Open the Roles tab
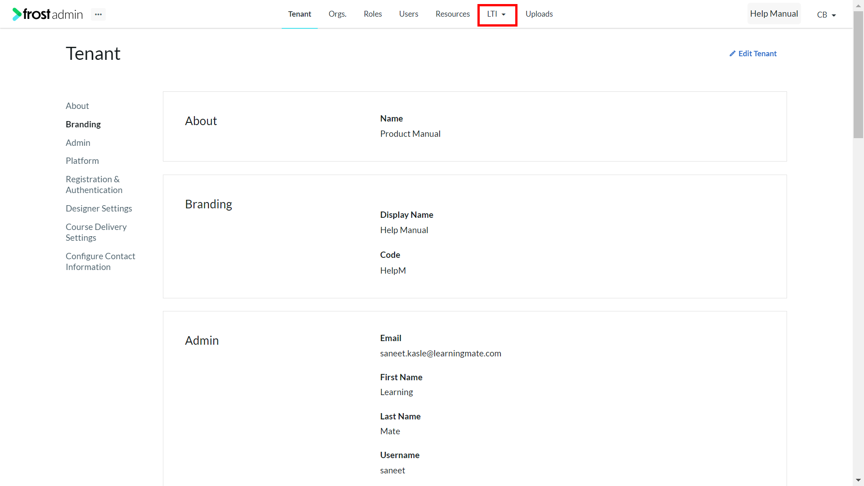 (x=373, y=14)
